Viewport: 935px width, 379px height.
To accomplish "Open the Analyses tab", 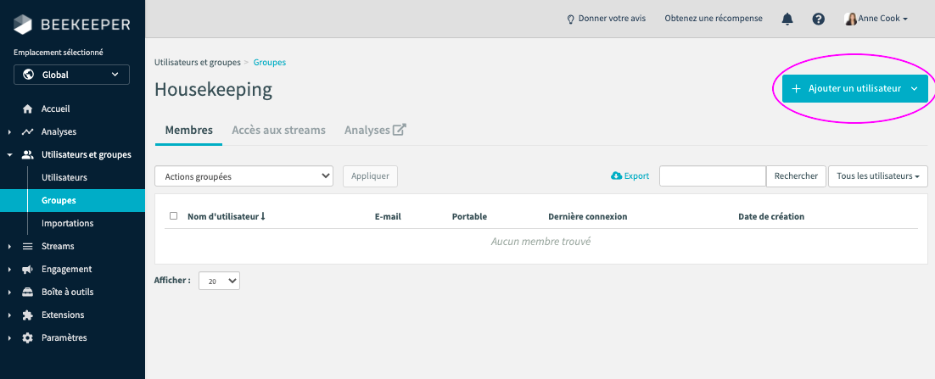I will (375, 131).
